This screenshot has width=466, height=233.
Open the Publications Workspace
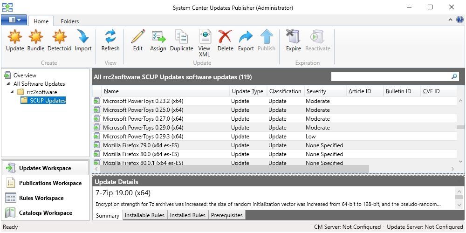tap(45, 183)
